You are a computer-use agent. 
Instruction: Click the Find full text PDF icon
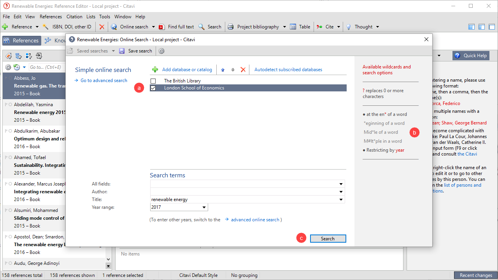coord(162,27)
